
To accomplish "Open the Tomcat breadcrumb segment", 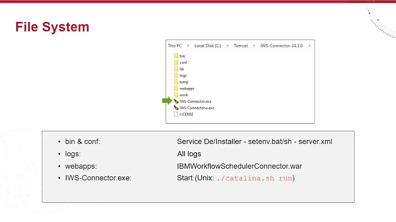I will pos(241,46).
